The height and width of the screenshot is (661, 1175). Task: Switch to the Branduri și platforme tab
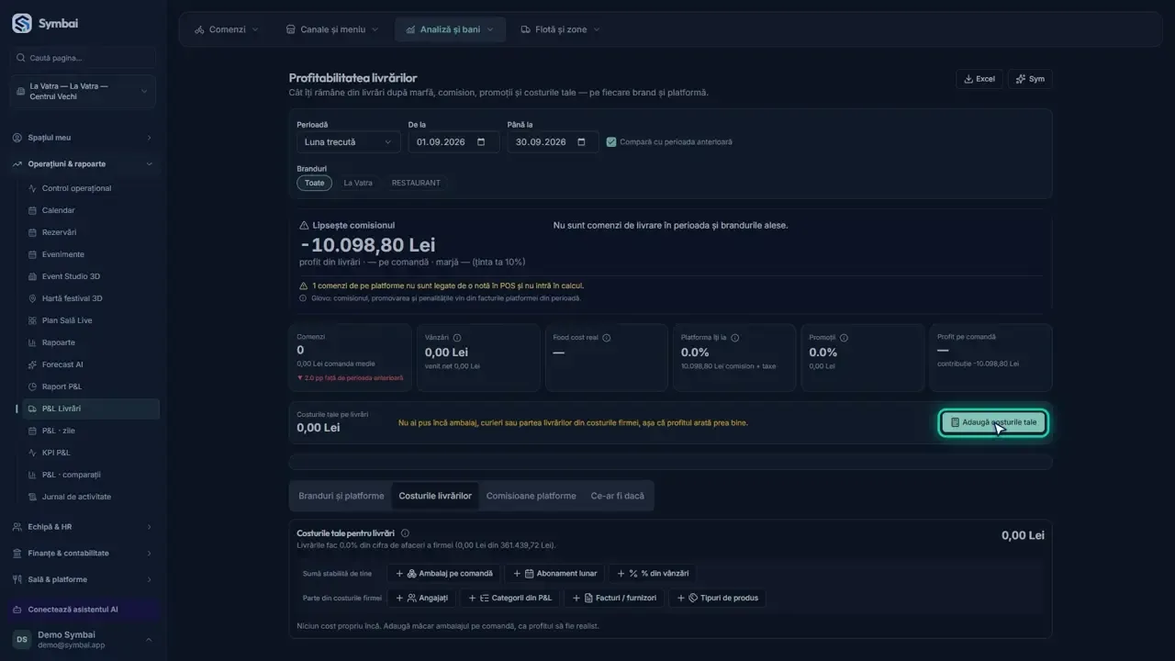341,496
